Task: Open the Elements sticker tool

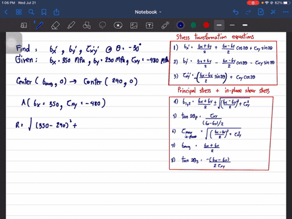Action: (118, 26)
